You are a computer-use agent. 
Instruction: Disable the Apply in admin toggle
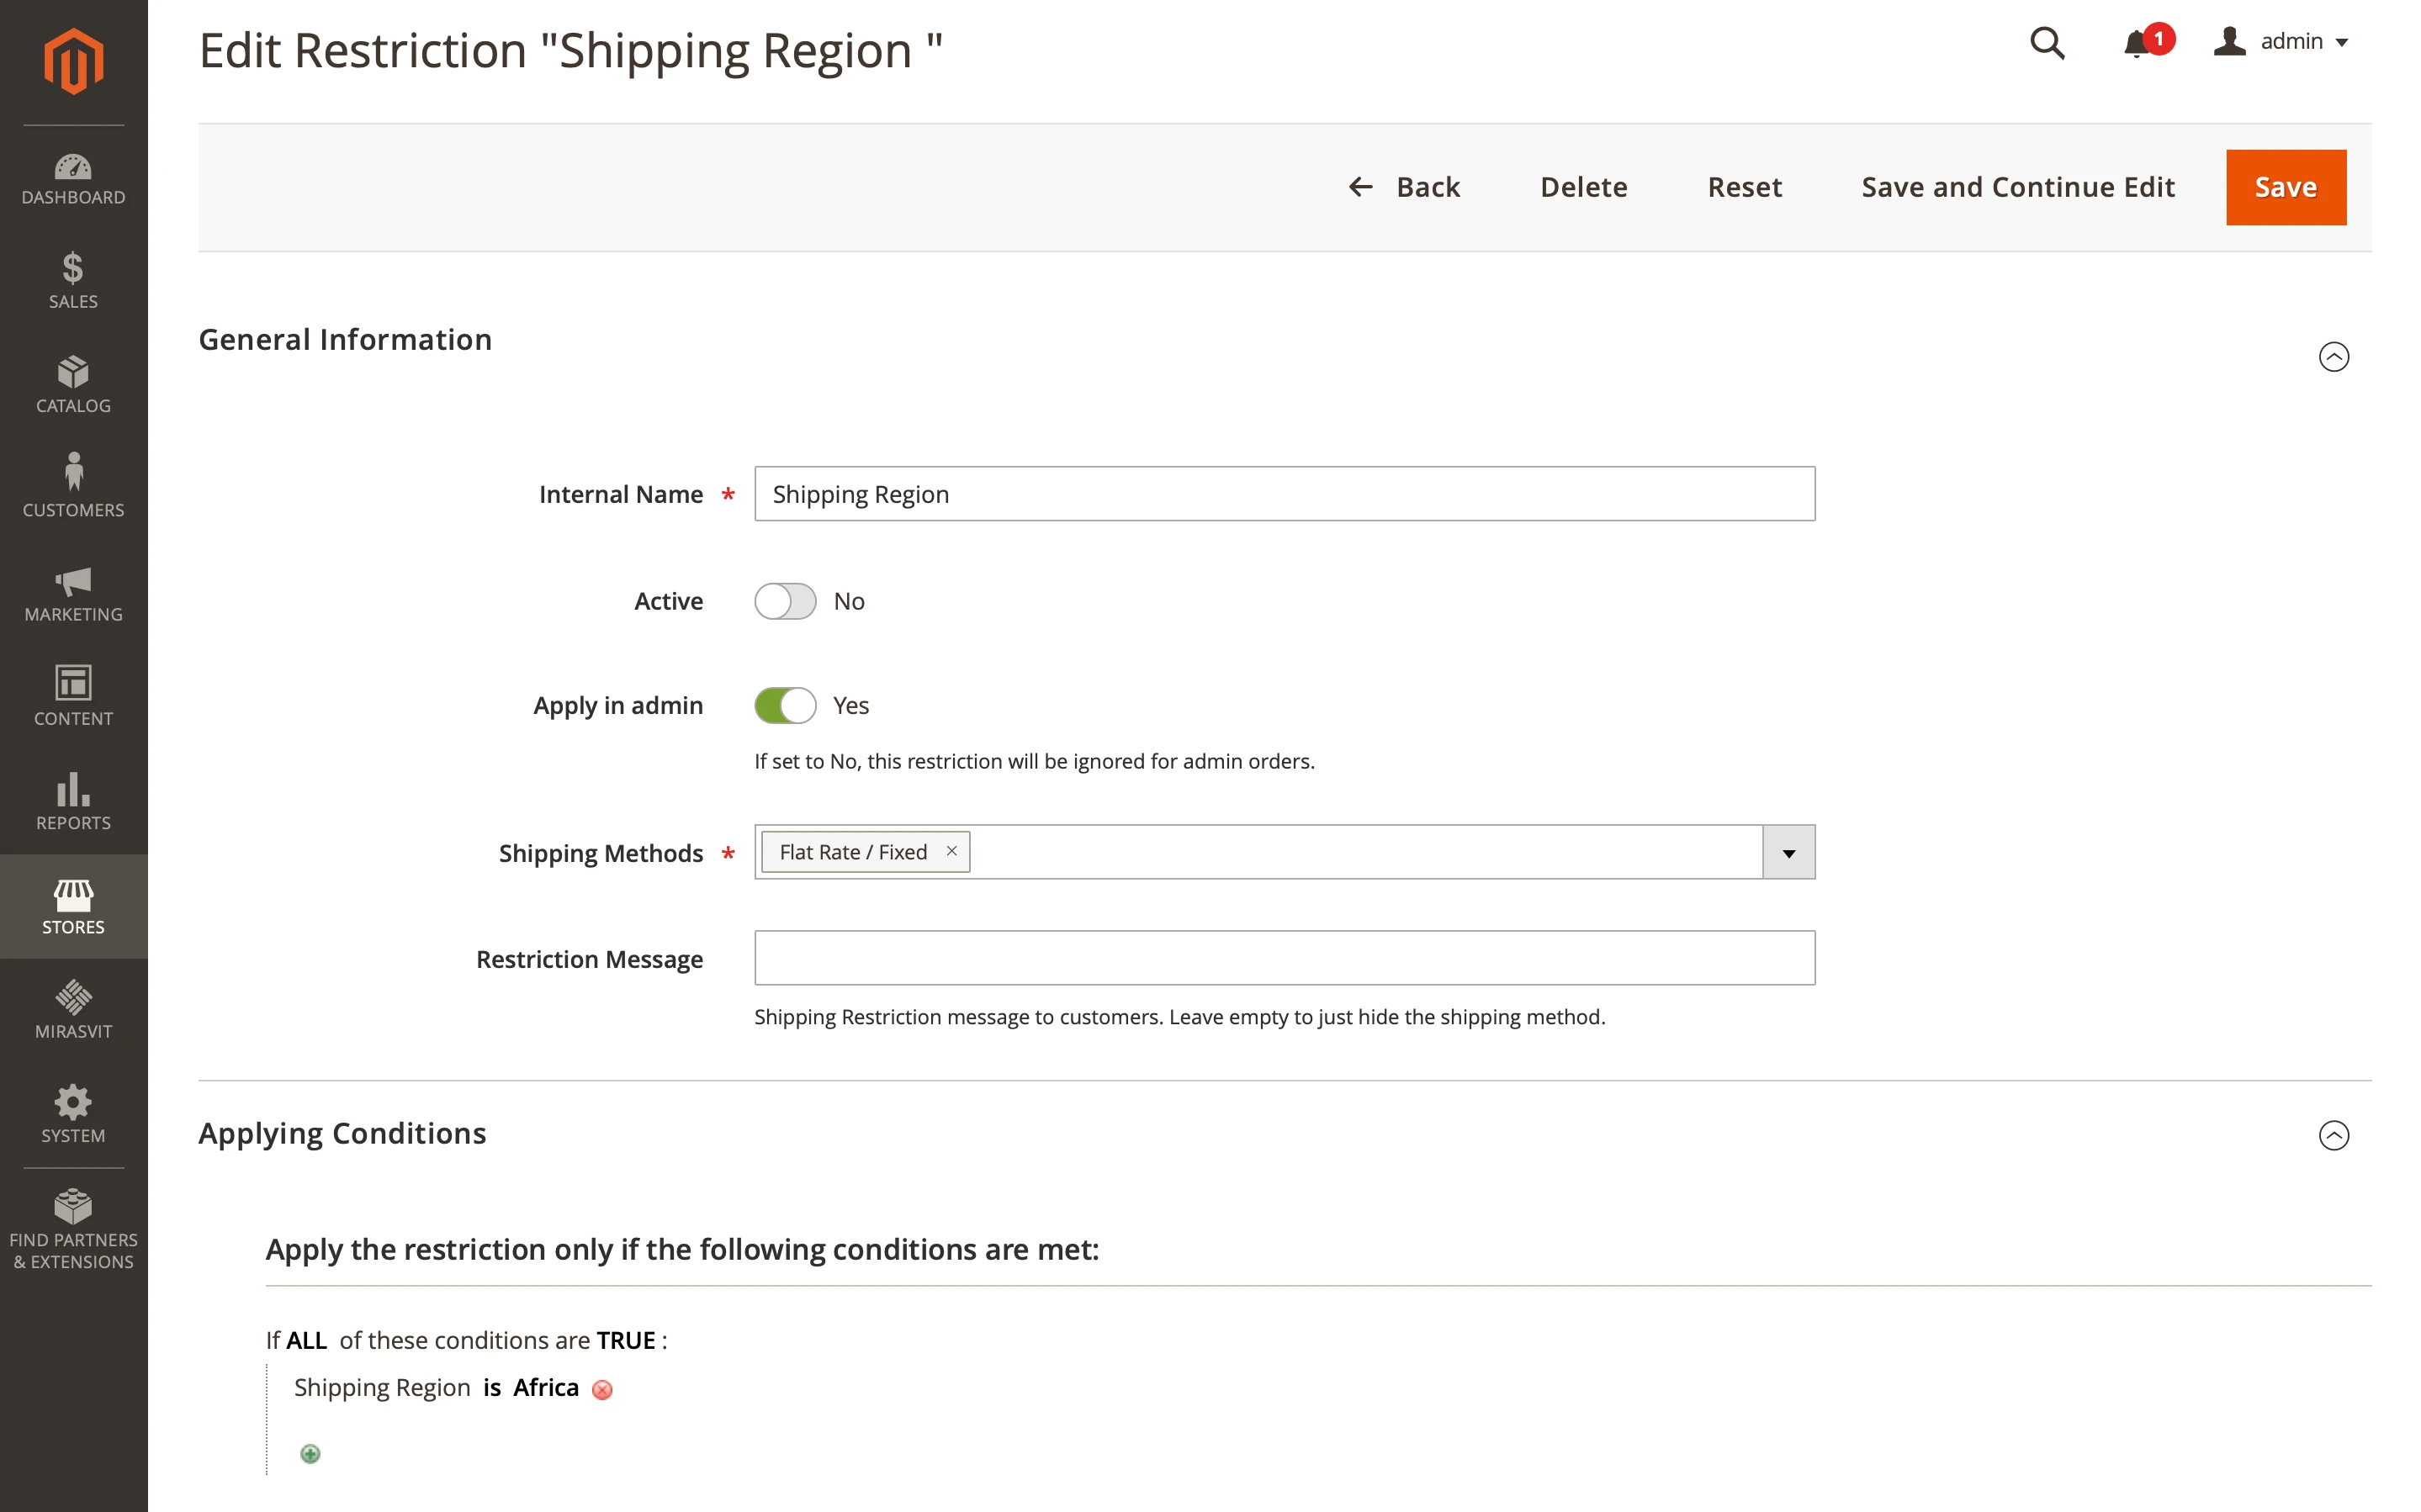pos(785,705)
